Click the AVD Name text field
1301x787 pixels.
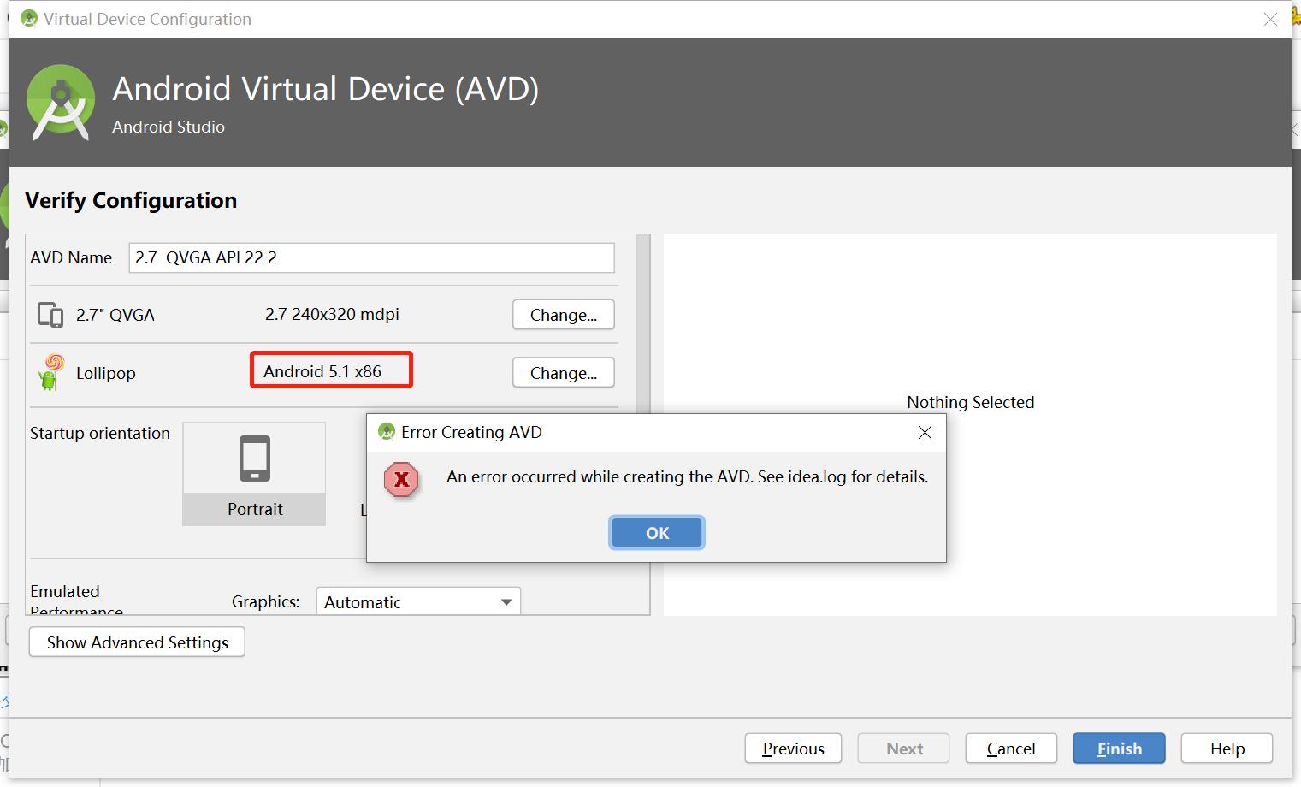[x=371, y=257]
